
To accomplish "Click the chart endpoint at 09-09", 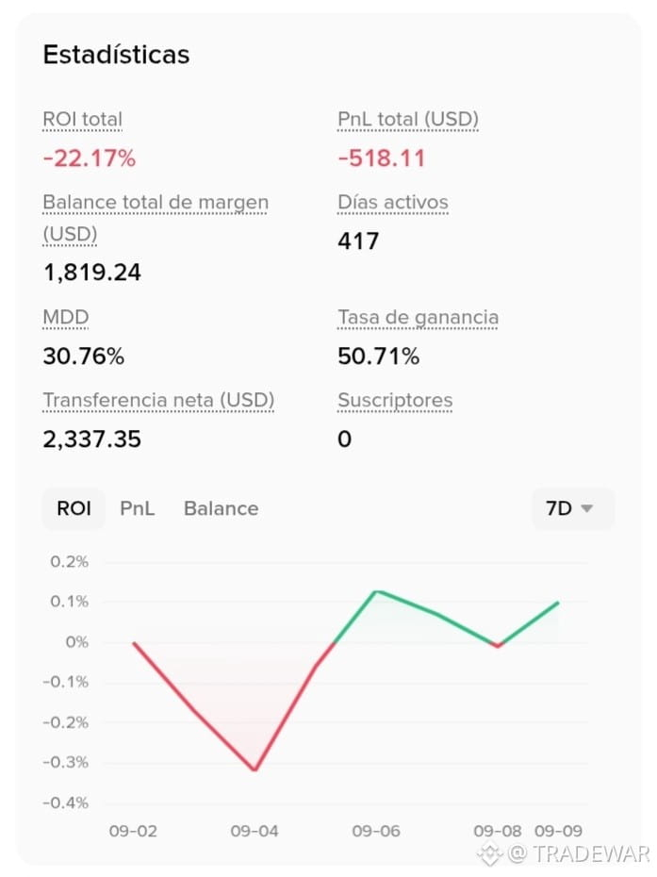I will (x=558, y=603).
